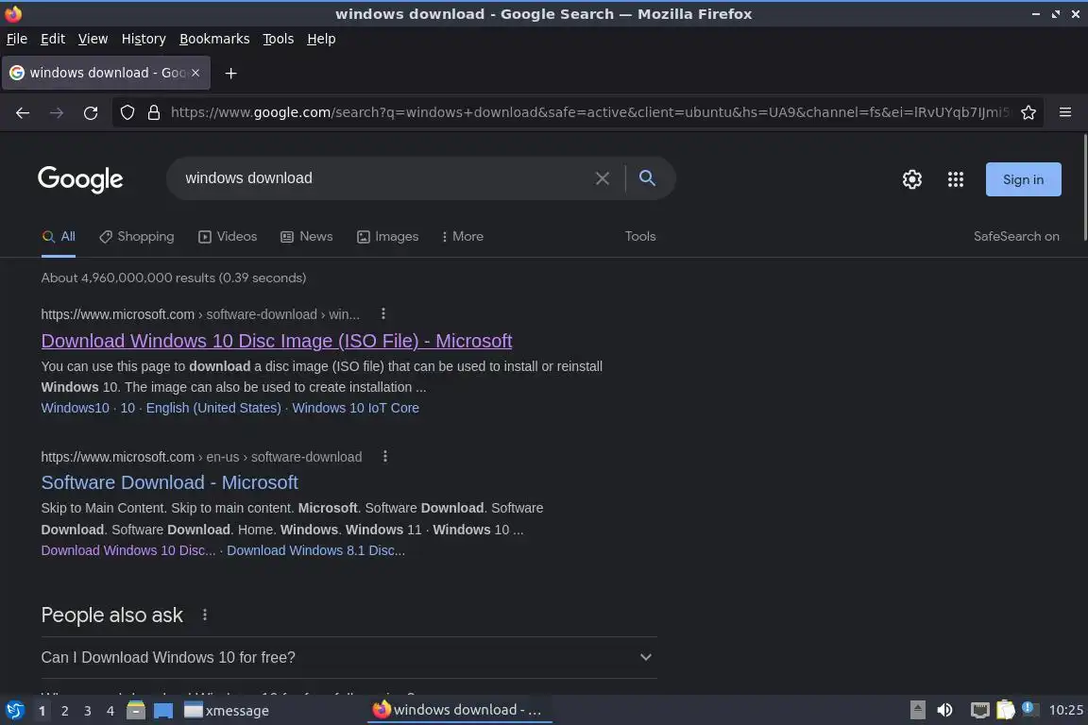Open the dots next to People also ask
This screenshot has width=1088, height=725.
[205, 615]
